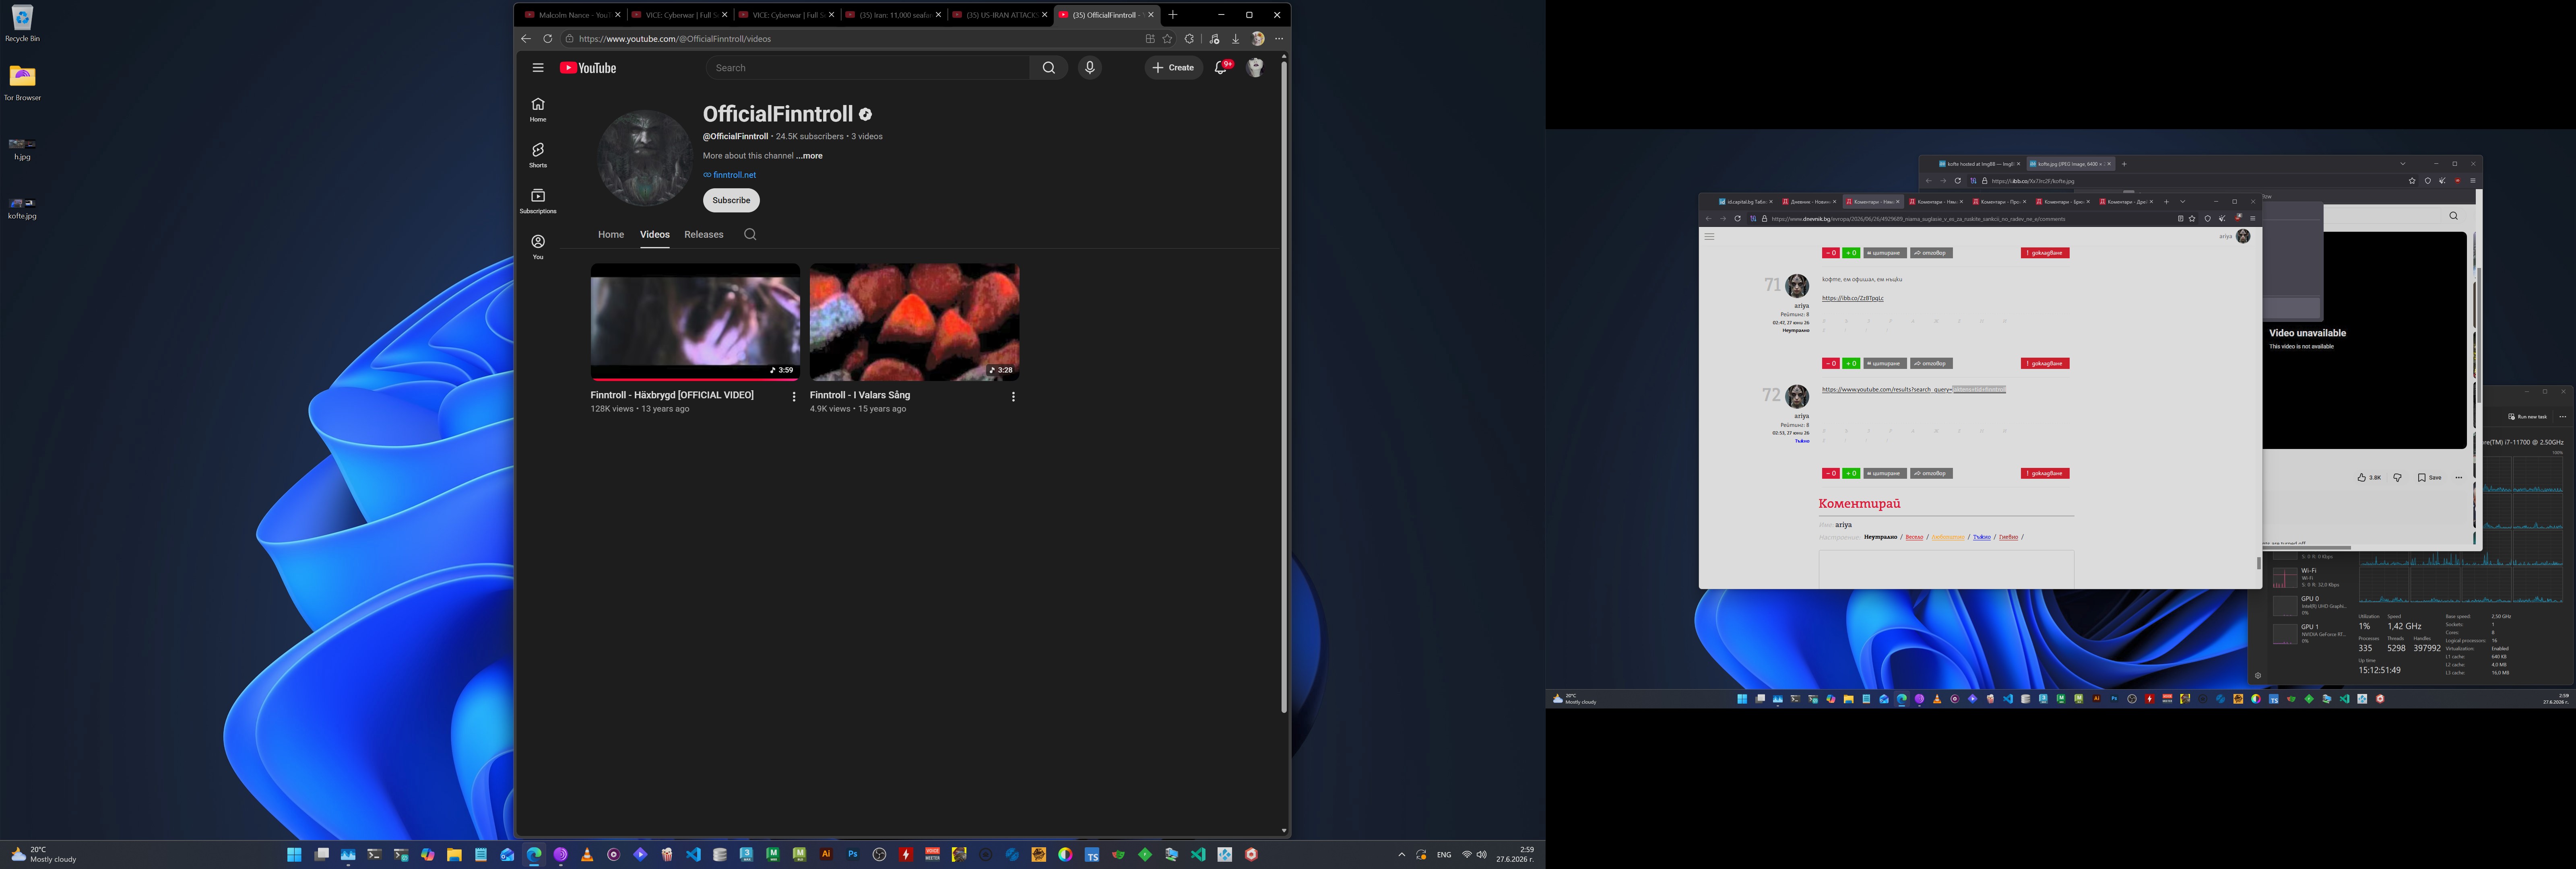Select the Tor Browser desktop folder
2576x869 pixels.
click(22, 82)
